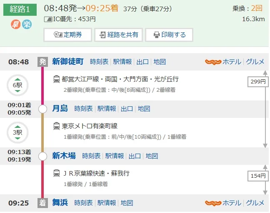The width and height of the screenshot is (270, 213).
Task: Click train icon beside 都営大江戸線
Action: [x=57, y=79]
